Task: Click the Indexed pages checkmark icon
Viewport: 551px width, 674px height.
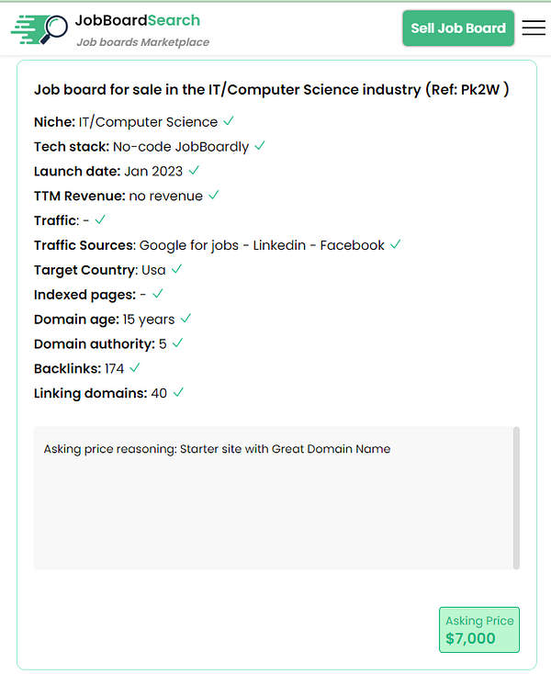Action: click(x=158, y=294)
